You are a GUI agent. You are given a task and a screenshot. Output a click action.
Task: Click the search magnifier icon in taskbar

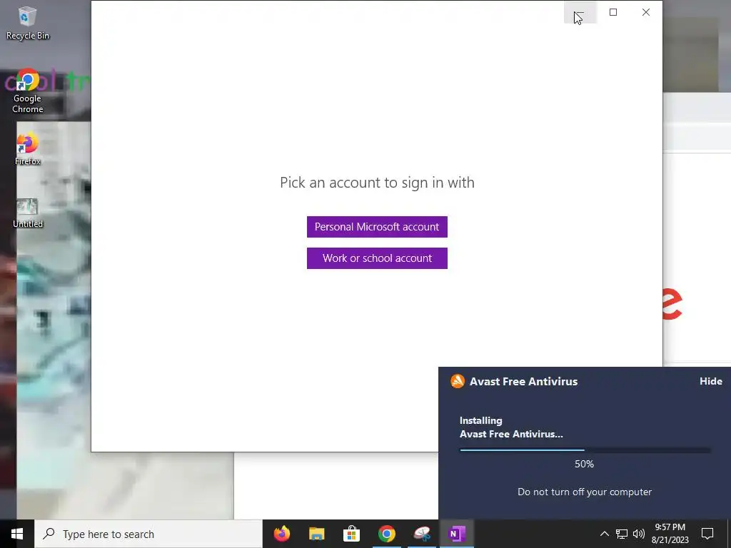[49, 534]
